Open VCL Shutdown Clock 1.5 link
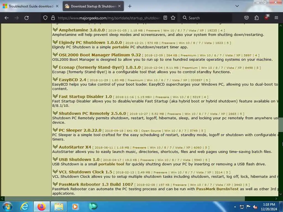 [x=85, y=172]
